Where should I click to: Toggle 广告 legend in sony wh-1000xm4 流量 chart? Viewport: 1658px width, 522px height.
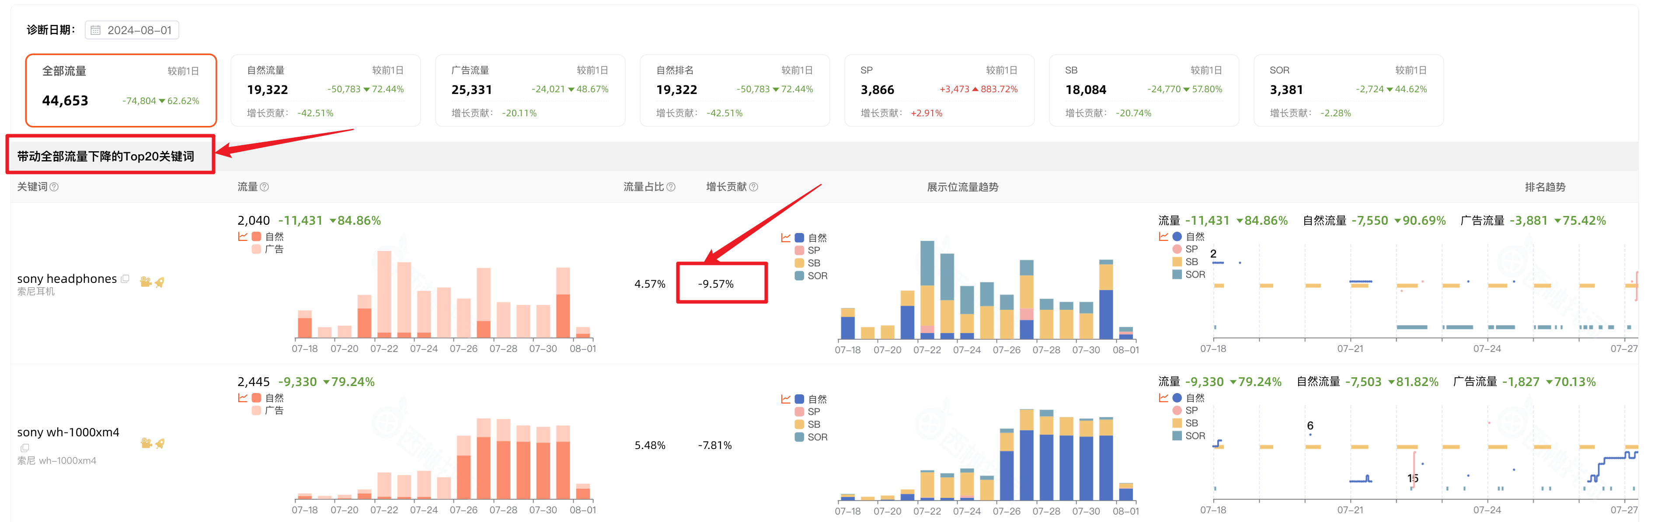point(268,411)
